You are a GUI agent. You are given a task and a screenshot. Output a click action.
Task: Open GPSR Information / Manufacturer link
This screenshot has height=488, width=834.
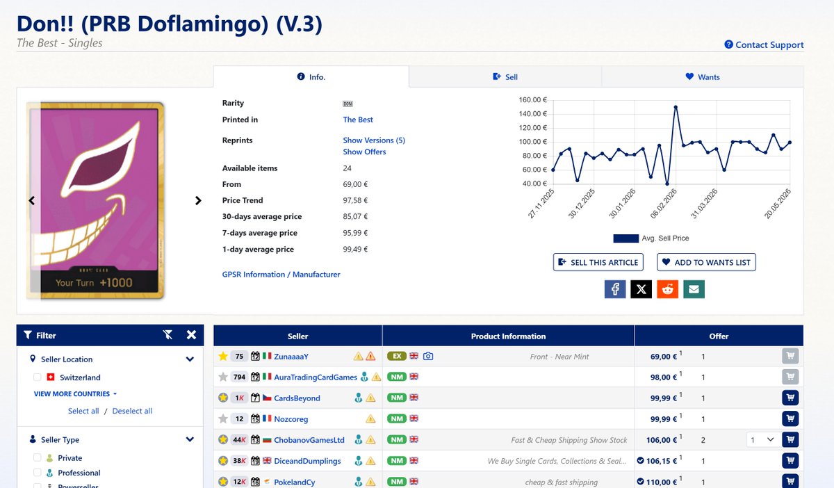pos(281,275)
